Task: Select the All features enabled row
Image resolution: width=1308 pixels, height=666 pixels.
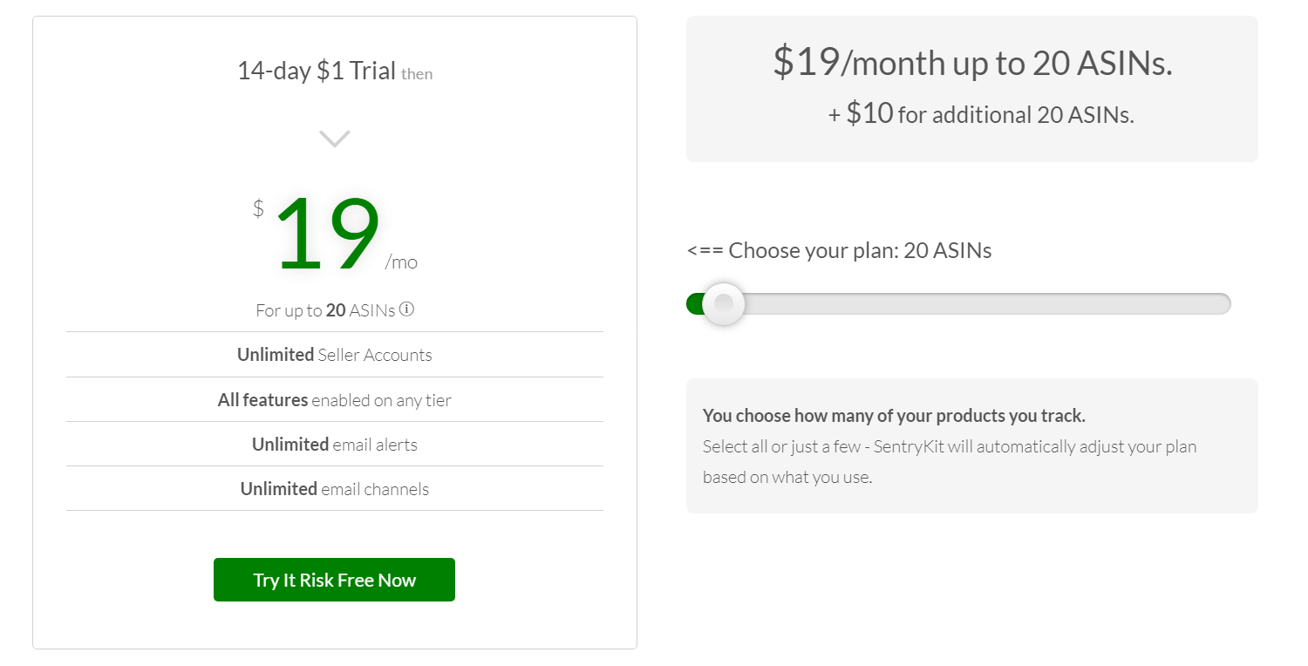Action: coord(335,400)
